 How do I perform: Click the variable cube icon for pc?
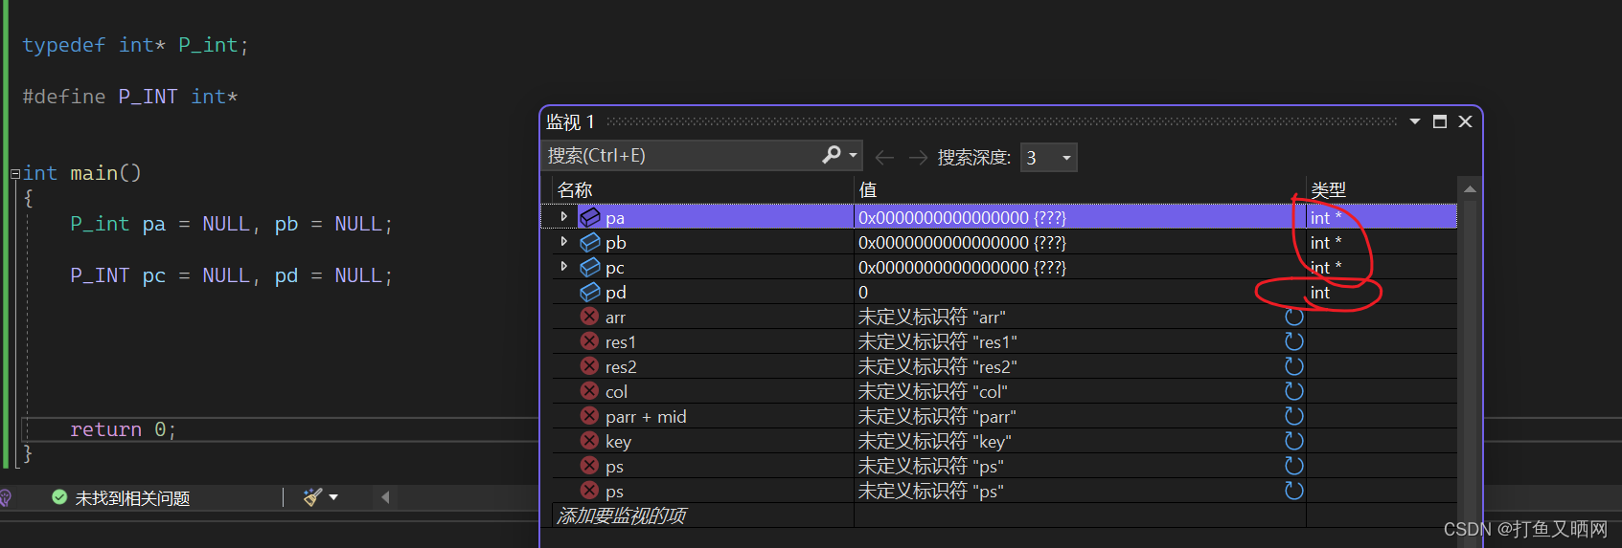(x=590, y=267)
